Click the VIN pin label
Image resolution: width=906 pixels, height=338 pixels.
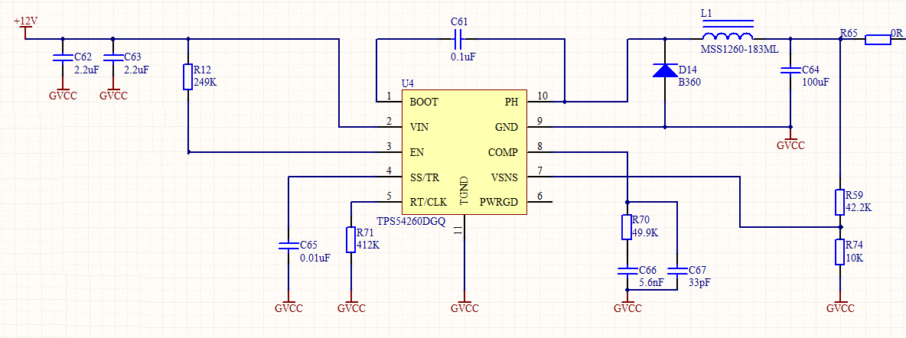point(419,127)
